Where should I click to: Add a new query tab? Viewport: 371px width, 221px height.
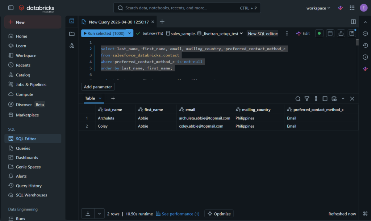point(162,22)
